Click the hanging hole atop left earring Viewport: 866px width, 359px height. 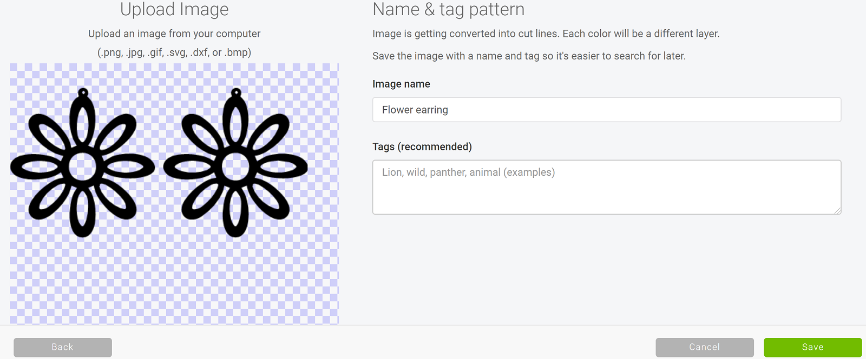pos(83,93)
